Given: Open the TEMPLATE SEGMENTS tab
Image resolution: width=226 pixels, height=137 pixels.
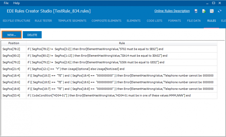Looking at the screenshot, I should [x=72, y=21].
